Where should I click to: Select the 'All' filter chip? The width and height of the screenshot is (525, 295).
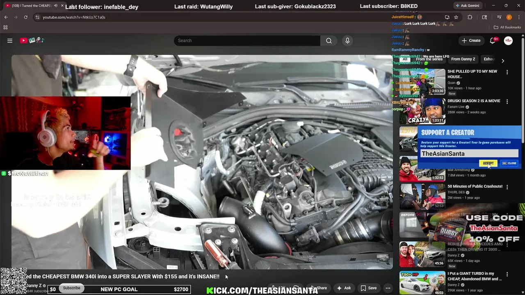pyautogui.click(x=405, y=59)
